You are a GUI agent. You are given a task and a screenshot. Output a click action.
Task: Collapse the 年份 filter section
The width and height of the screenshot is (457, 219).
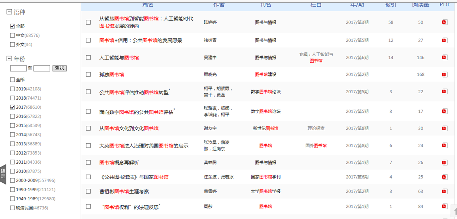[9, 59]
